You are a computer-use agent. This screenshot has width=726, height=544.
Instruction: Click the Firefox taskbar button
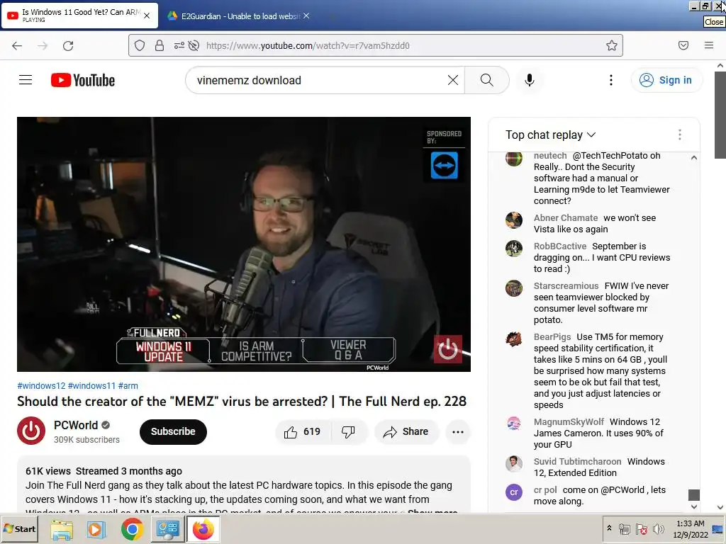[x=203, y=529]
